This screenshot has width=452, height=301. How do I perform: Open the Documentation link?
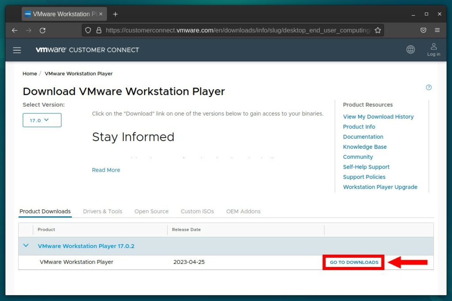(x=363, y=137)
